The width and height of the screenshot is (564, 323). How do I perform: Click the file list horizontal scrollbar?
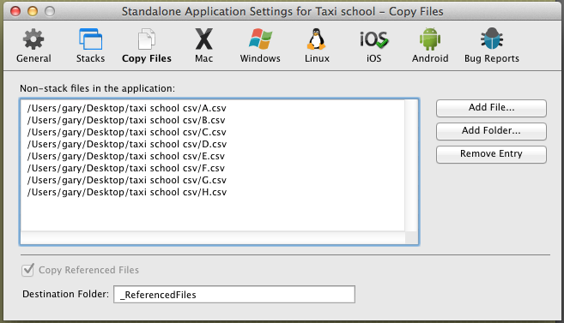pos(213,237)
